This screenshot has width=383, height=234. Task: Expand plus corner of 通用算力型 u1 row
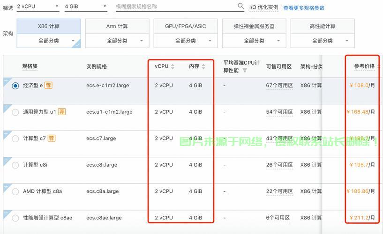[x=6, y=107]
